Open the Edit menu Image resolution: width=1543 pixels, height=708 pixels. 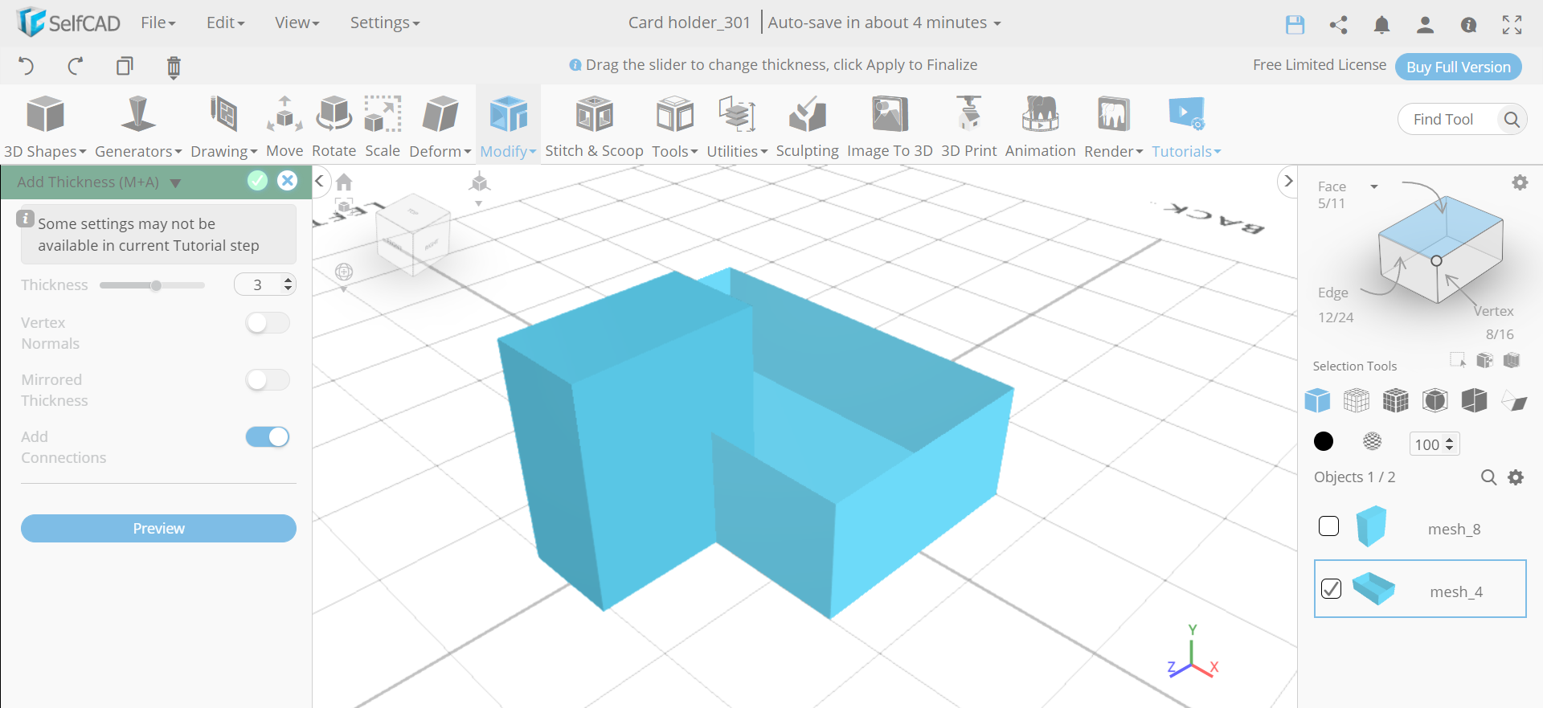225,23
